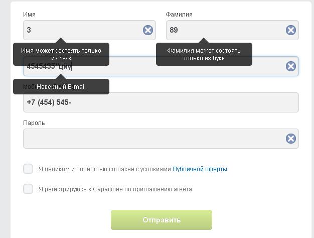Click the 'Имя может состоять только из букв' tooltip
This screenshot has width=314, height=238.
click(61, 54)
